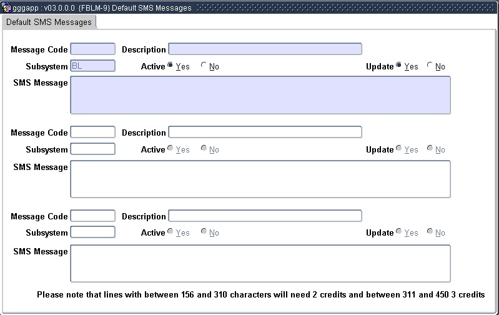Focus the third record's Message Code field

[x=93, y=216]
